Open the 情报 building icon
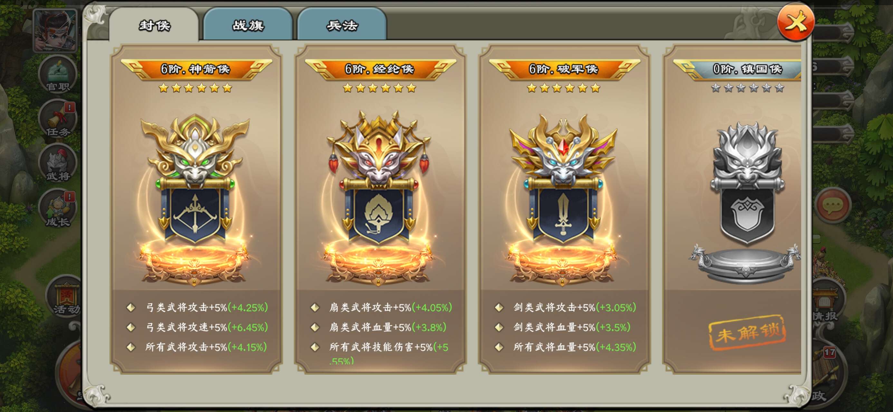Viewport: 893px width, 412px height. pos(826,302)
